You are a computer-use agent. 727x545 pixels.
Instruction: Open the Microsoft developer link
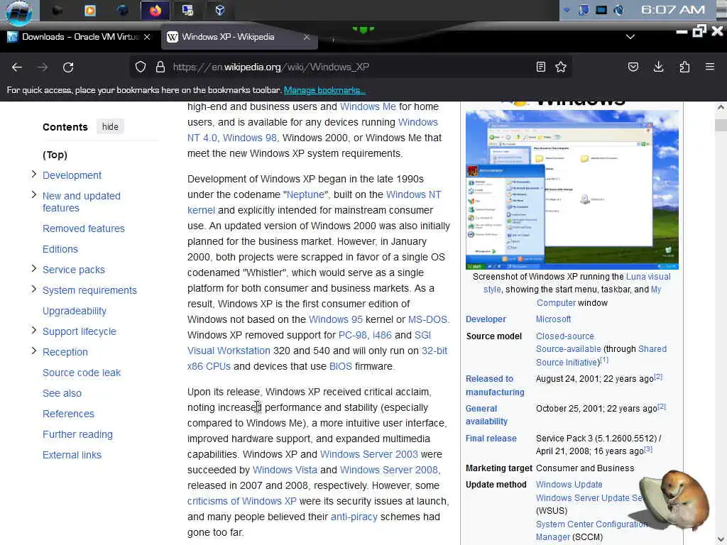(553, 319)
